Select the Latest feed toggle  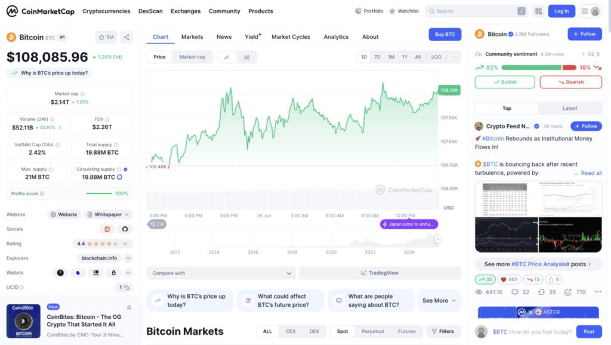570,109
